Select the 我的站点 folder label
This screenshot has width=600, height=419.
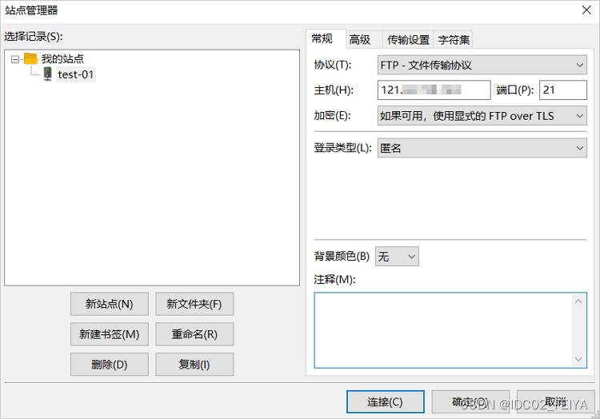[x=62, y=59]
